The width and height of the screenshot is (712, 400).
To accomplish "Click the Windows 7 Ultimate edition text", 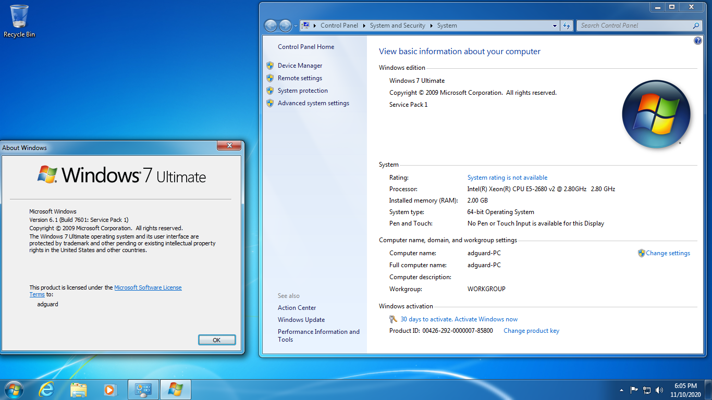I will (417, 81).
